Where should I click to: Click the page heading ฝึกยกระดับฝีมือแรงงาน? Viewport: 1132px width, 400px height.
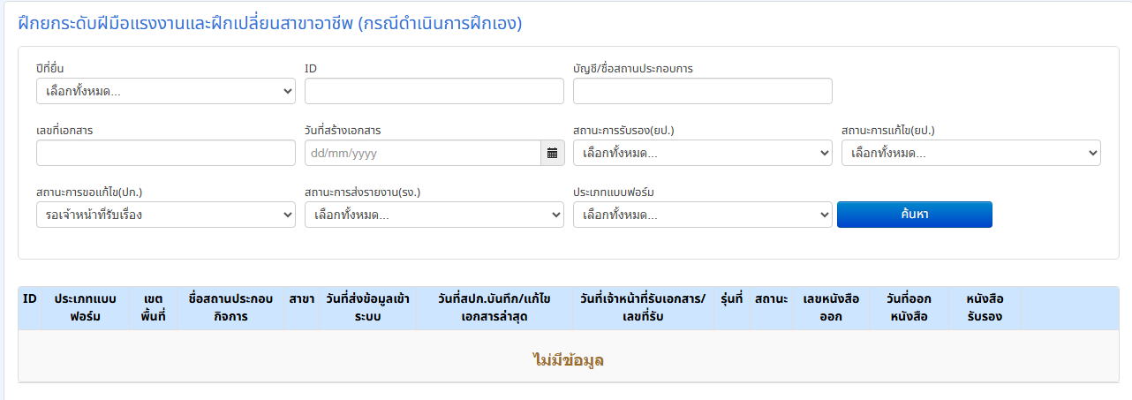pos(270,24)
